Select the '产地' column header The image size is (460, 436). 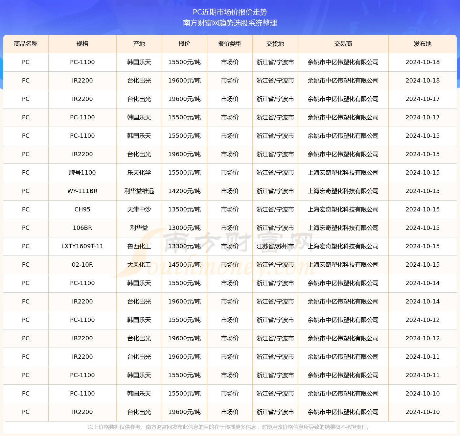(x=139, y=44)
